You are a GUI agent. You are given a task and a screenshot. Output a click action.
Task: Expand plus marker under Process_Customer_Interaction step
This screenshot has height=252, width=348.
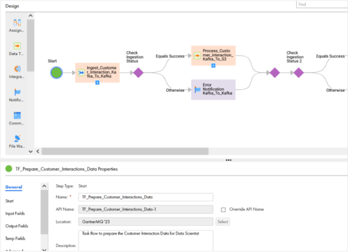[x=213, y=66]
